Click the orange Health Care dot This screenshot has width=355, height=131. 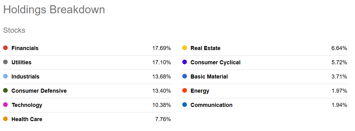[x=5, y=119]
